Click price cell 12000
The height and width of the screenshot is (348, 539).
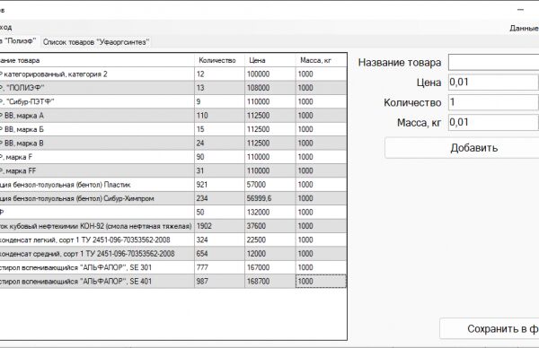269,254
